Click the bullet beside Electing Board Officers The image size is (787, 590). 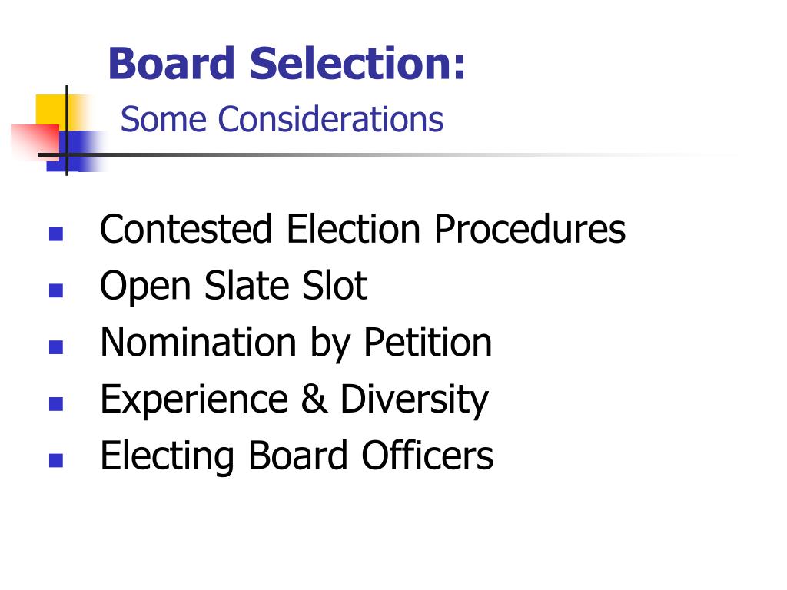(55, 461)
